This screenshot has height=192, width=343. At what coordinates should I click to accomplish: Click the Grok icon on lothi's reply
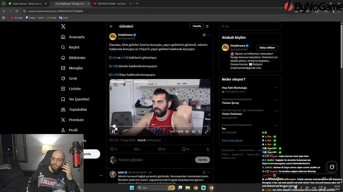coord(204,172)
